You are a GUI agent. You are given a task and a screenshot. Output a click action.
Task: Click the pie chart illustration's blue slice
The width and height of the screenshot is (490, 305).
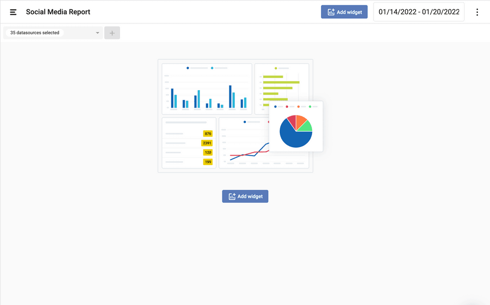tap(293, 138)
